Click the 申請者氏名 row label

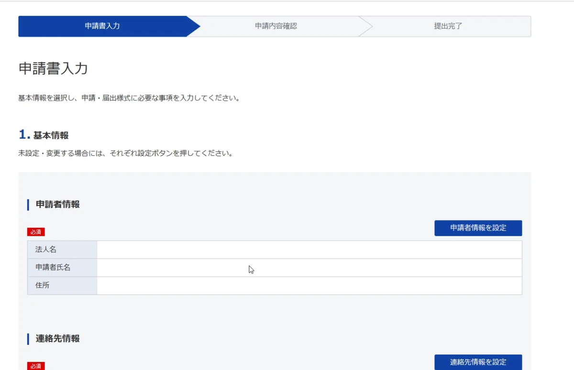point(62,268)
